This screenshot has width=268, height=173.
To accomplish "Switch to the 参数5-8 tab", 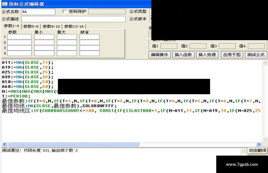I will (x=31, y=26).
